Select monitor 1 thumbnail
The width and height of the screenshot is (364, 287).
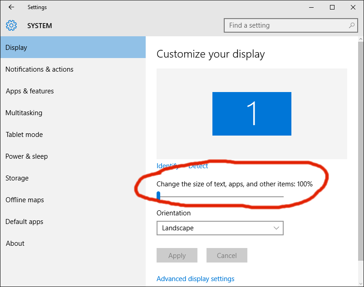251,114
